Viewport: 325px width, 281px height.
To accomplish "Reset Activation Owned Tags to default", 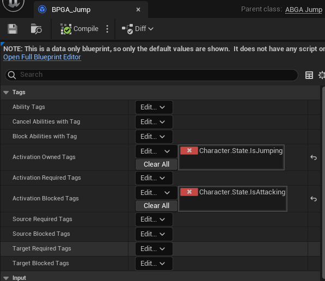I will pyautogui.click(x=314, y=157).
